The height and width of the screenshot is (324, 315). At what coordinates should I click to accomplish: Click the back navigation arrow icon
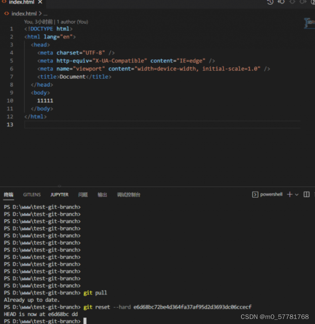[281, 2]
